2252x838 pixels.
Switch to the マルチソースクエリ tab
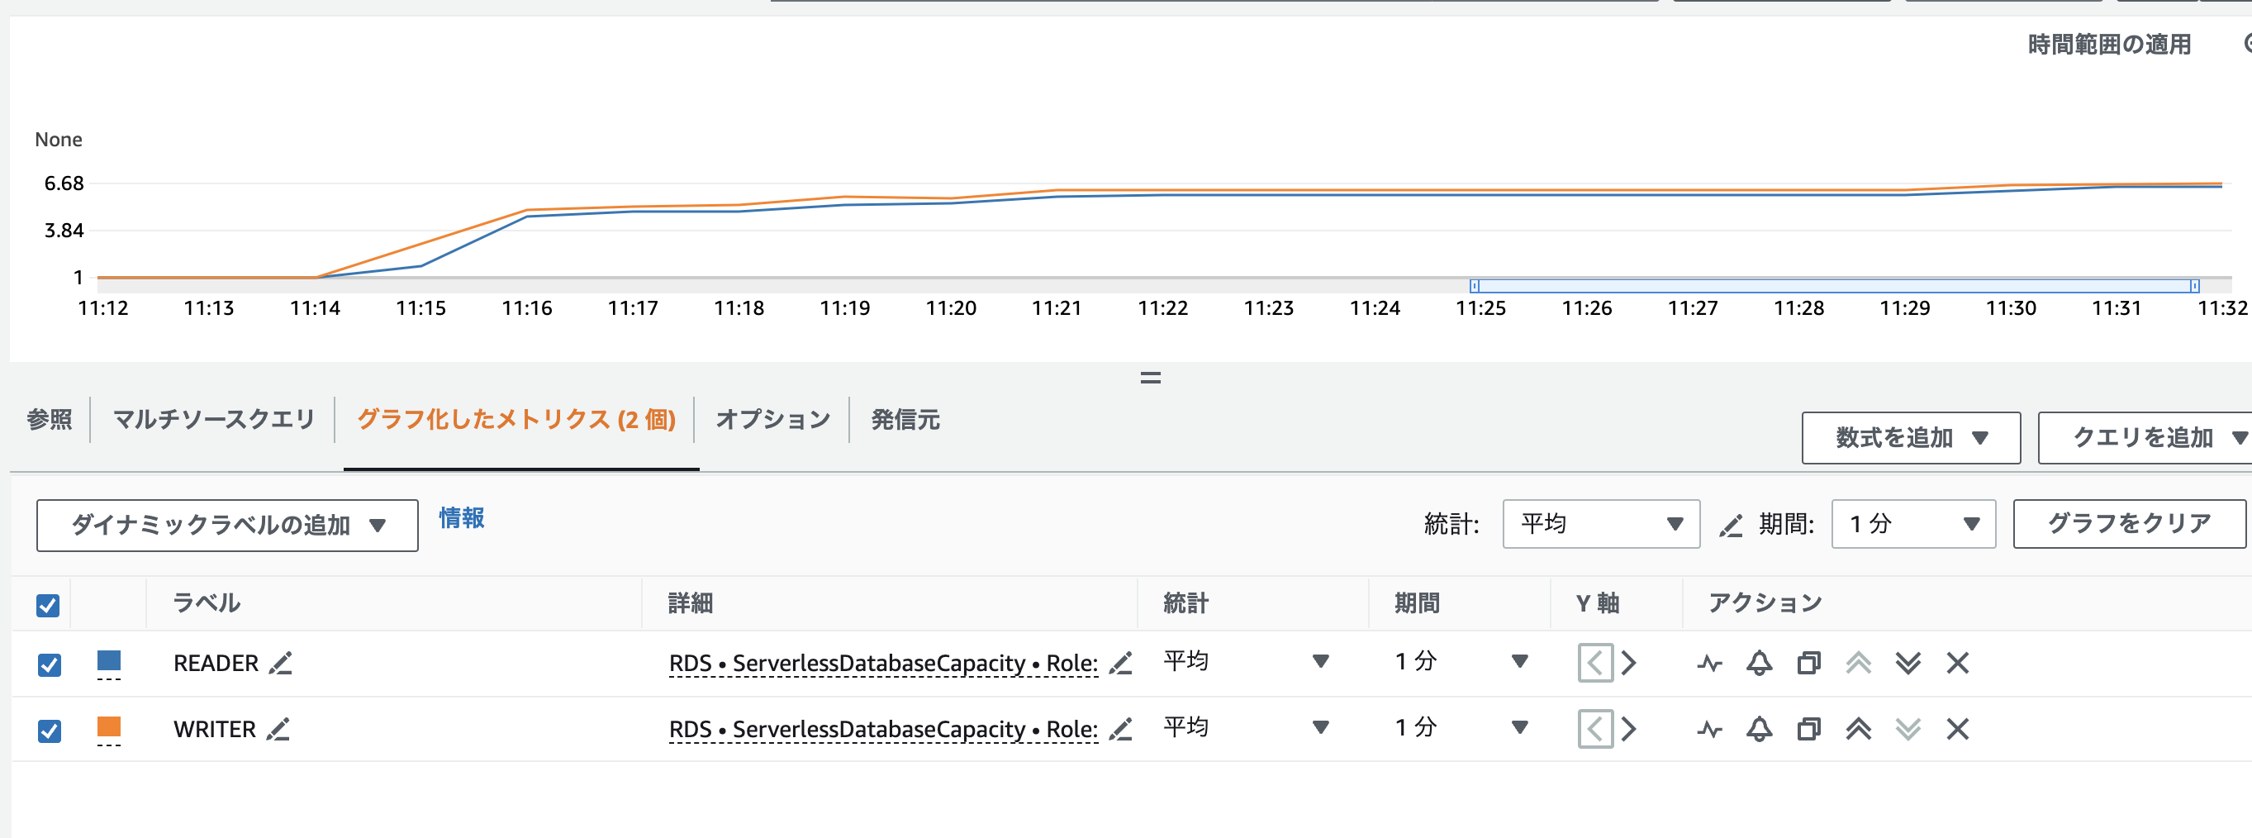(x=213, y=420)
